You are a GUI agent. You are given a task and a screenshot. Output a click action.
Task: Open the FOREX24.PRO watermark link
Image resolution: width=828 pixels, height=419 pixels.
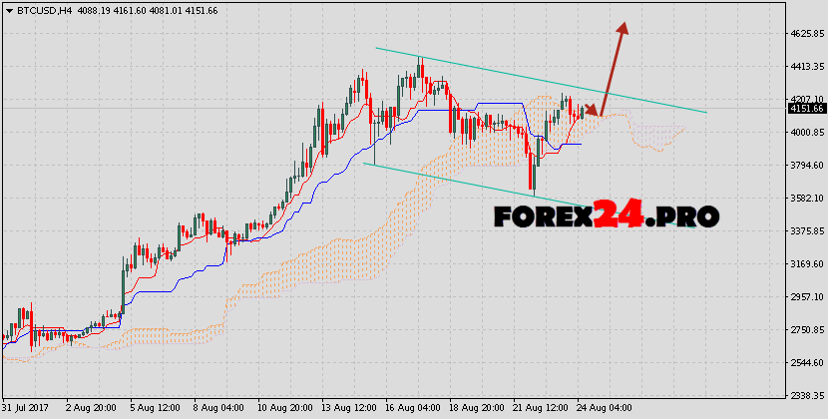(606, 213)
